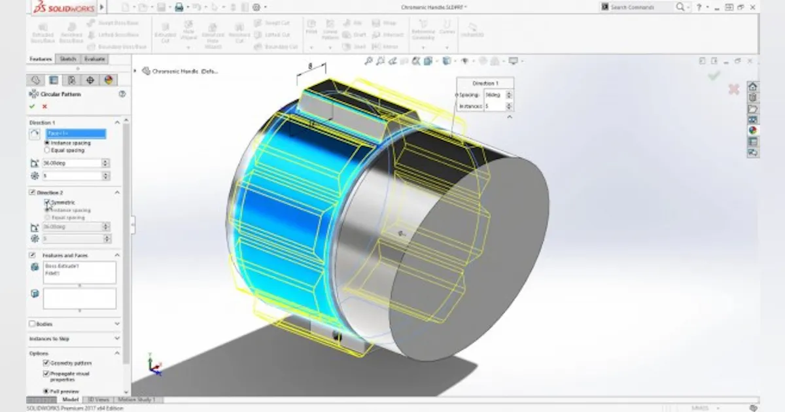Viewport: 785px width, 412px height.
Task: Click the Open document icon
Action: tap(143, 7)
